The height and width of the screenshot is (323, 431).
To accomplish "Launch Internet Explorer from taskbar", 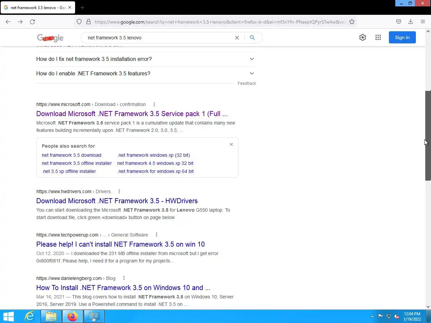I will [30, 317].
